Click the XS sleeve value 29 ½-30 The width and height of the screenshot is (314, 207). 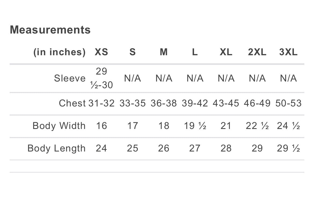101,78
